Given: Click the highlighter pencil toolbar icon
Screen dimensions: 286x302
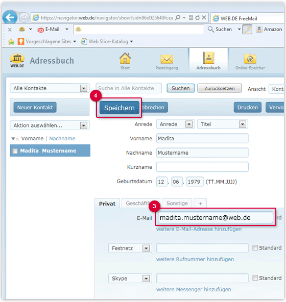Looking at the screenshot, I should (x=247, y=30).
